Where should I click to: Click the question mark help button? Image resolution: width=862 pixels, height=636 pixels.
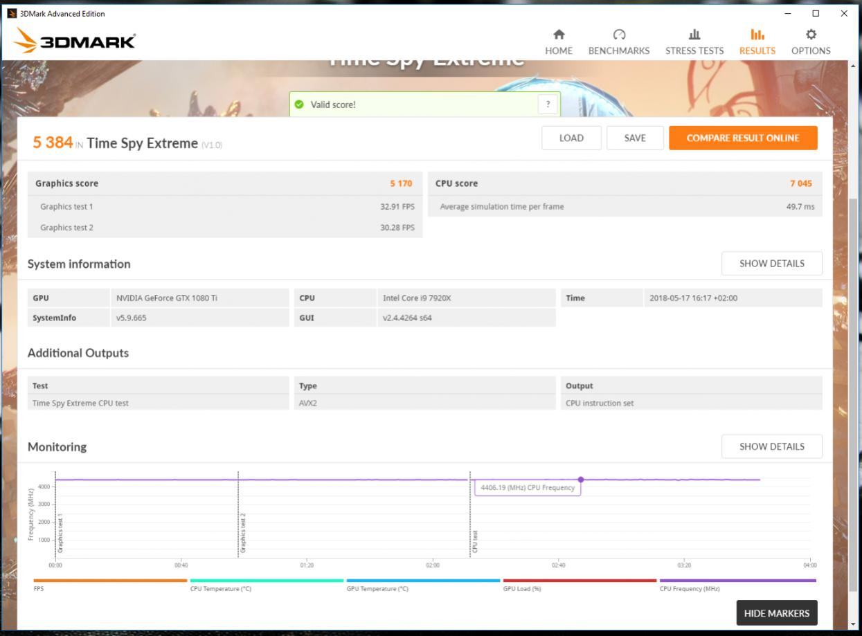pyautogui.click(x=548, y=105)
